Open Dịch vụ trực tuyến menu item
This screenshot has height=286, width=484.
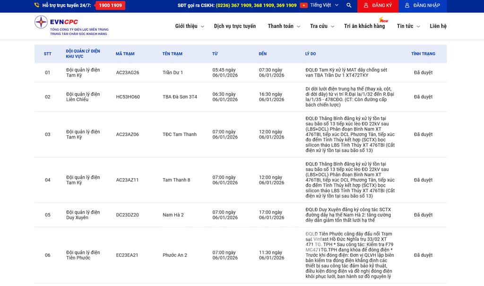pyautogui.click(x=234, y=26)
